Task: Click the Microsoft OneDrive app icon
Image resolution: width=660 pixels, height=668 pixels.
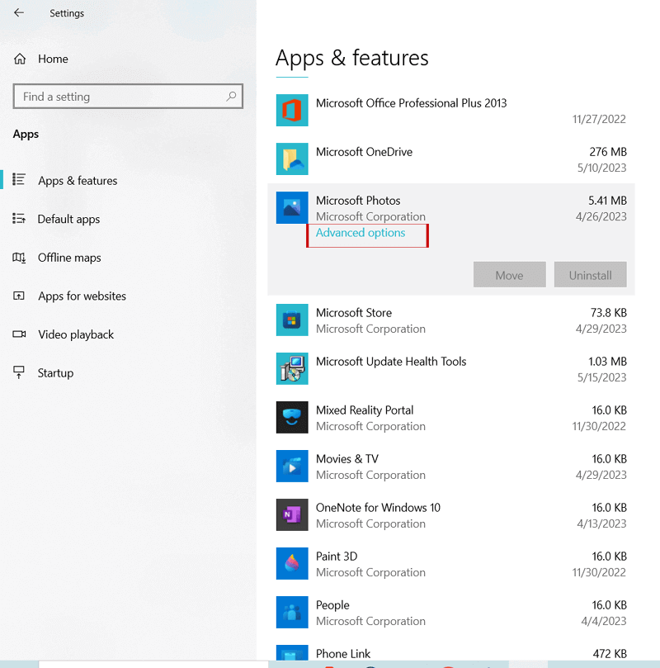Action: [292, 159]
